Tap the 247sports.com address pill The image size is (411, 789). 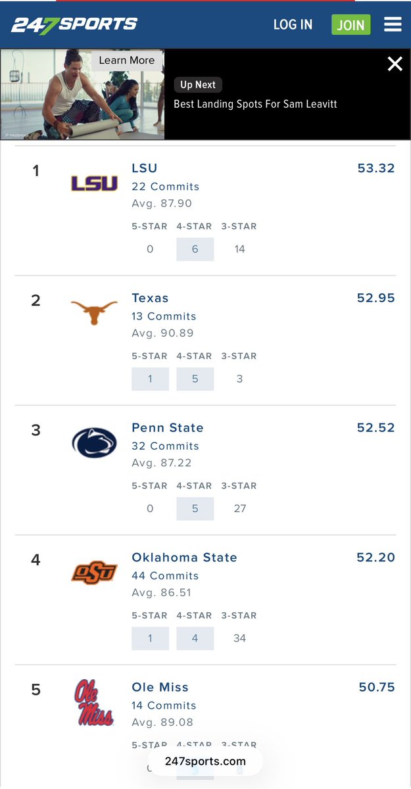click(x=205, y=762)
